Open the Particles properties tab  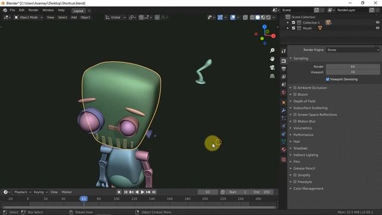pyautogui.click(x=284, y=118)
